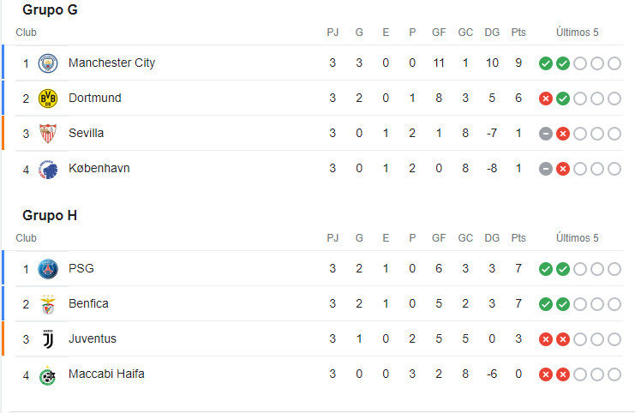Viewport: 635px width, 413px height.
Task: Click the Dortmund club crest
Action: pyautogui.click(x=48, y=99)
